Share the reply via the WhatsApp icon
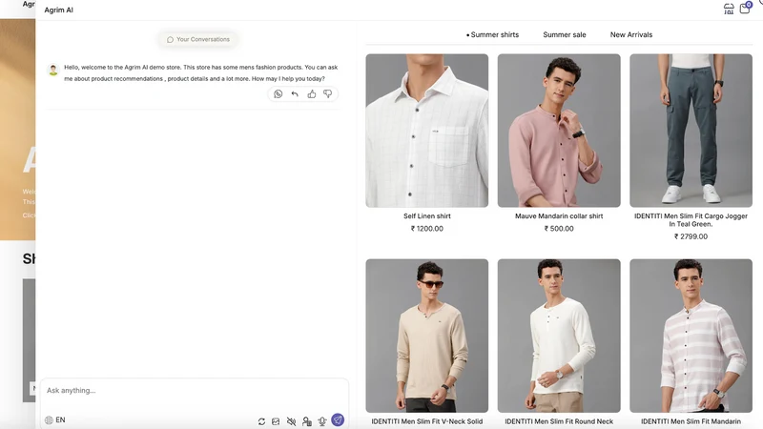This screenshot has width=763, height=429. click(278, 93)
